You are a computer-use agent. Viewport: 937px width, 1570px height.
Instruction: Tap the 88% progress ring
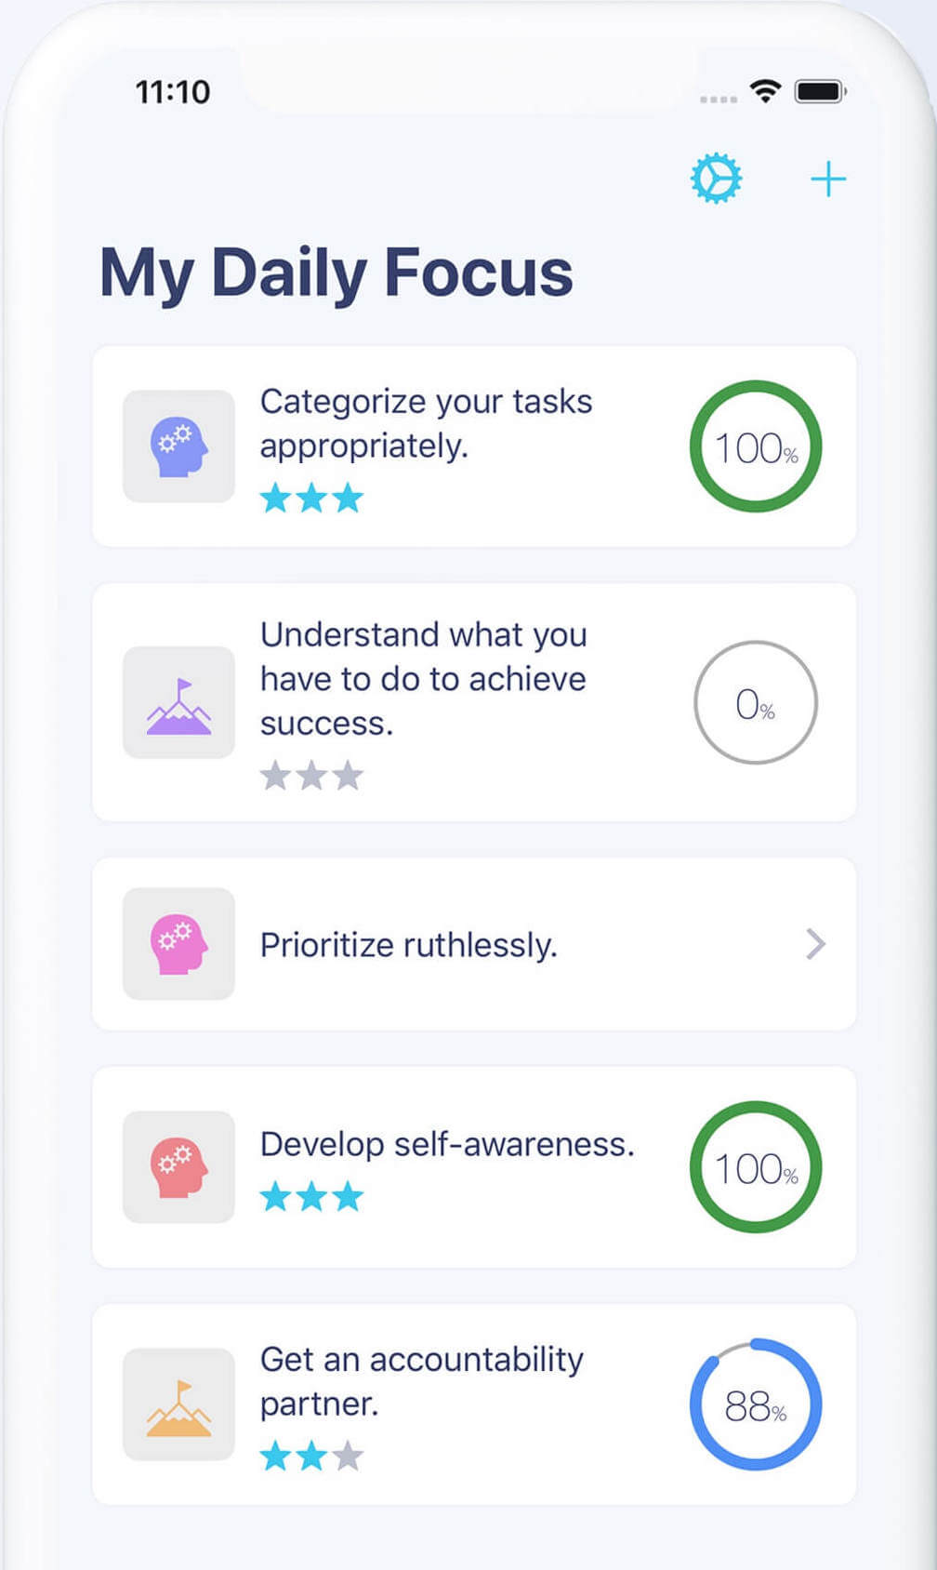pos(756,1404)
